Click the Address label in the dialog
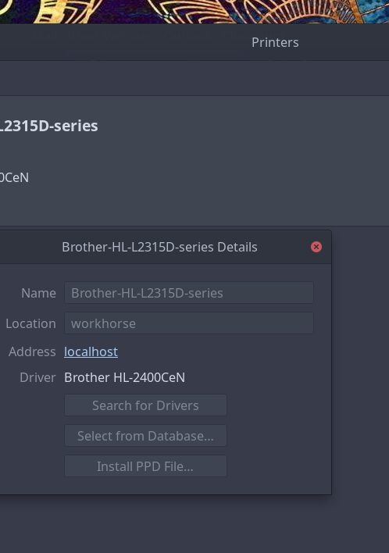The height and width of the screenshot is (553, 389). pyautogui.click(x=32, y=351)
